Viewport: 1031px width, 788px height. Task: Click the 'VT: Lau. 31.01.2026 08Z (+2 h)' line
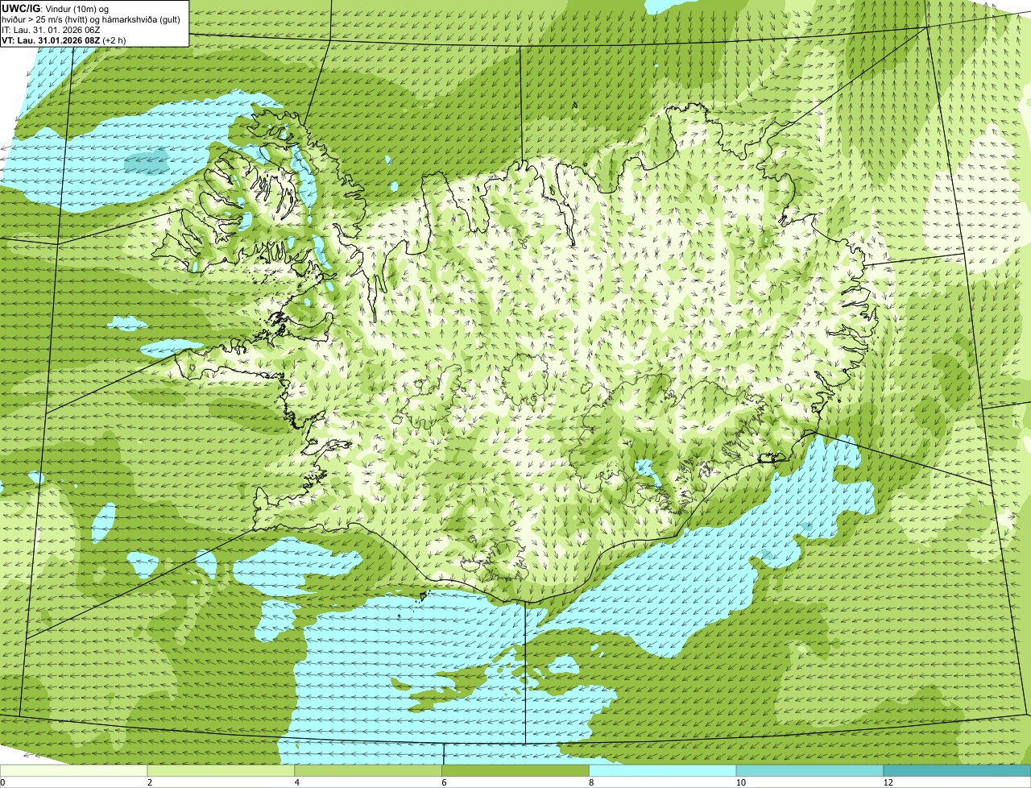64,40
